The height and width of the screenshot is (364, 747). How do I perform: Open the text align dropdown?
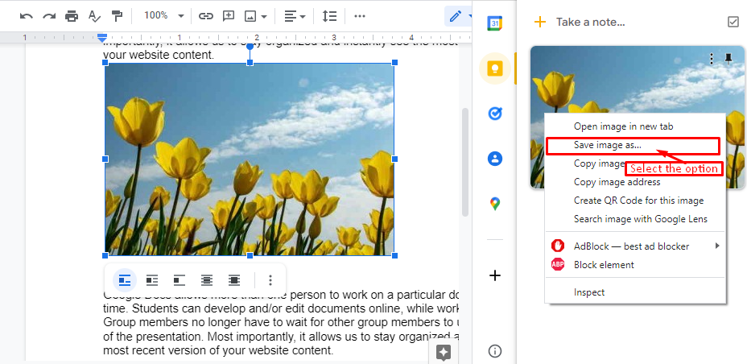coord(294,16)
